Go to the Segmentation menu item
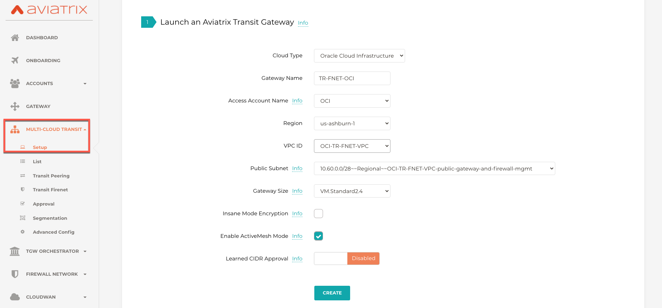 (50, 218)
